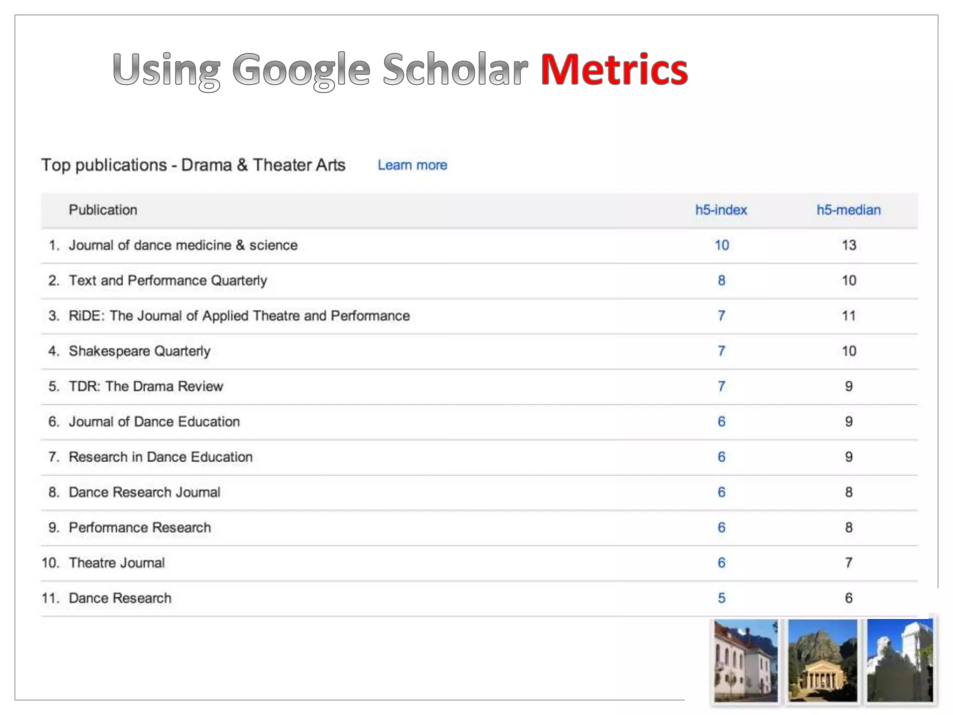
Task: Open h5-index 8 for Text and Performance Quarterly
Action: click(721, 281)
